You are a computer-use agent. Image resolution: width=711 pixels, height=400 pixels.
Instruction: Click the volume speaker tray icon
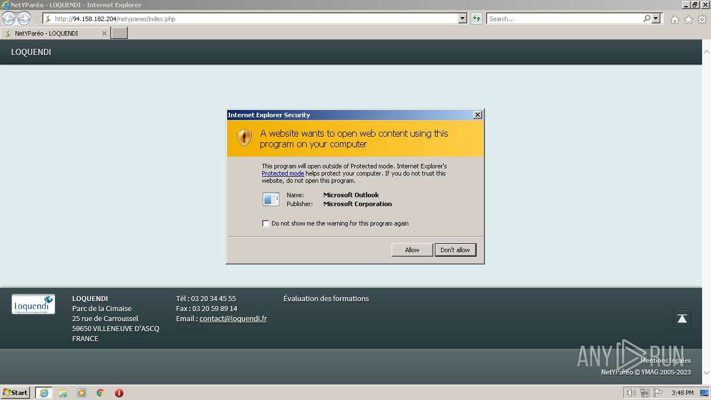631,393
